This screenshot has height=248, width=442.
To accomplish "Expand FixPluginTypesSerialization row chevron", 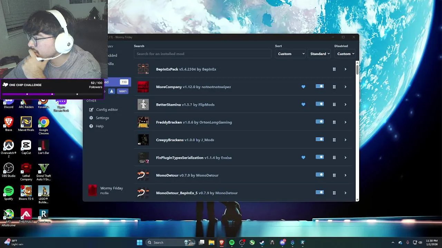I will (345, 157).
